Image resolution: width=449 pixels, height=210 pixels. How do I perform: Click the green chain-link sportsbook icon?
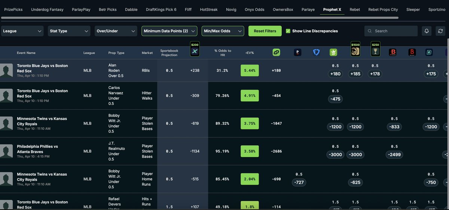pyautogui.click(x=277, y=53)
